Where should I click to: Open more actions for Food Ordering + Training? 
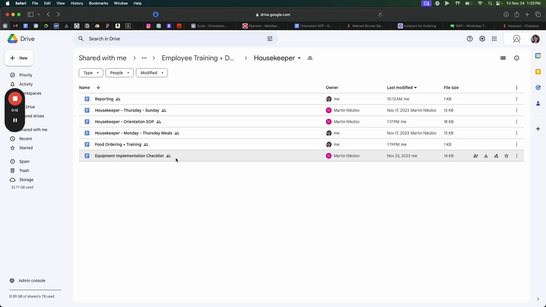(x=517, y=145)
